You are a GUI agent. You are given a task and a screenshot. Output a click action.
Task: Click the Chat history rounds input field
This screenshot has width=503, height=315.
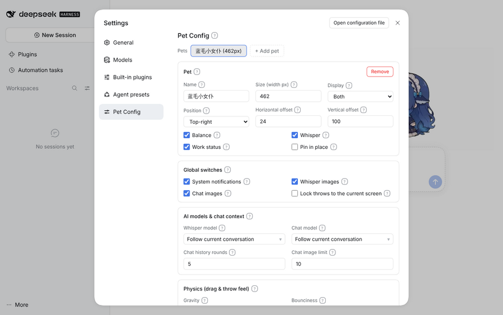pos(234,264)
